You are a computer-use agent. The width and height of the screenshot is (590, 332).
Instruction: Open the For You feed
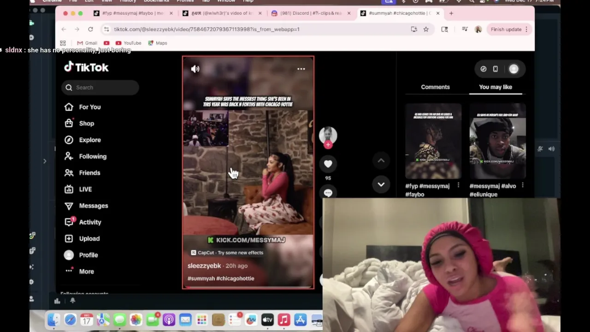[x=83, y=107]
